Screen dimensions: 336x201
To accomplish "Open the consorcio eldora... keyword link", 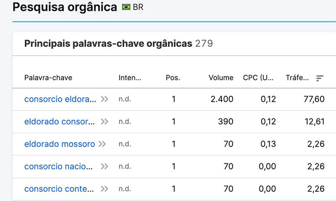I will [x=60, y=99].
